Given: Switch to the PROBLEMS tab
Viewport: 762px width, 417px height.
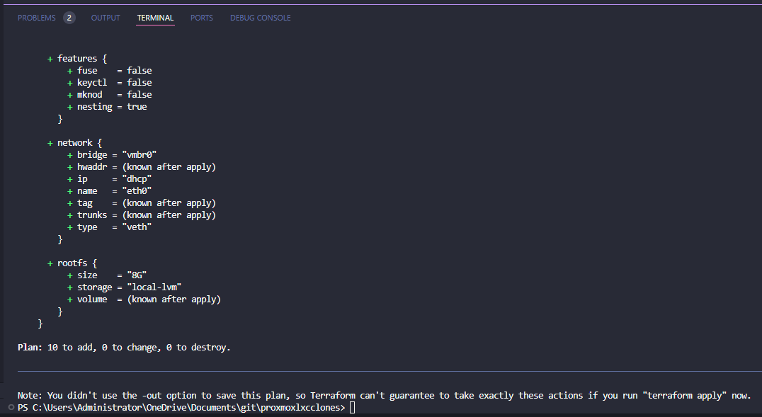Looking at the screenshot, I should click(36, 18).
